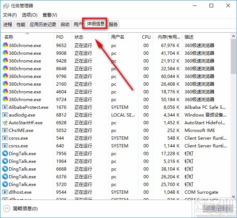
Task: Select memory value 38,104 K
Action: click(170, 169)
